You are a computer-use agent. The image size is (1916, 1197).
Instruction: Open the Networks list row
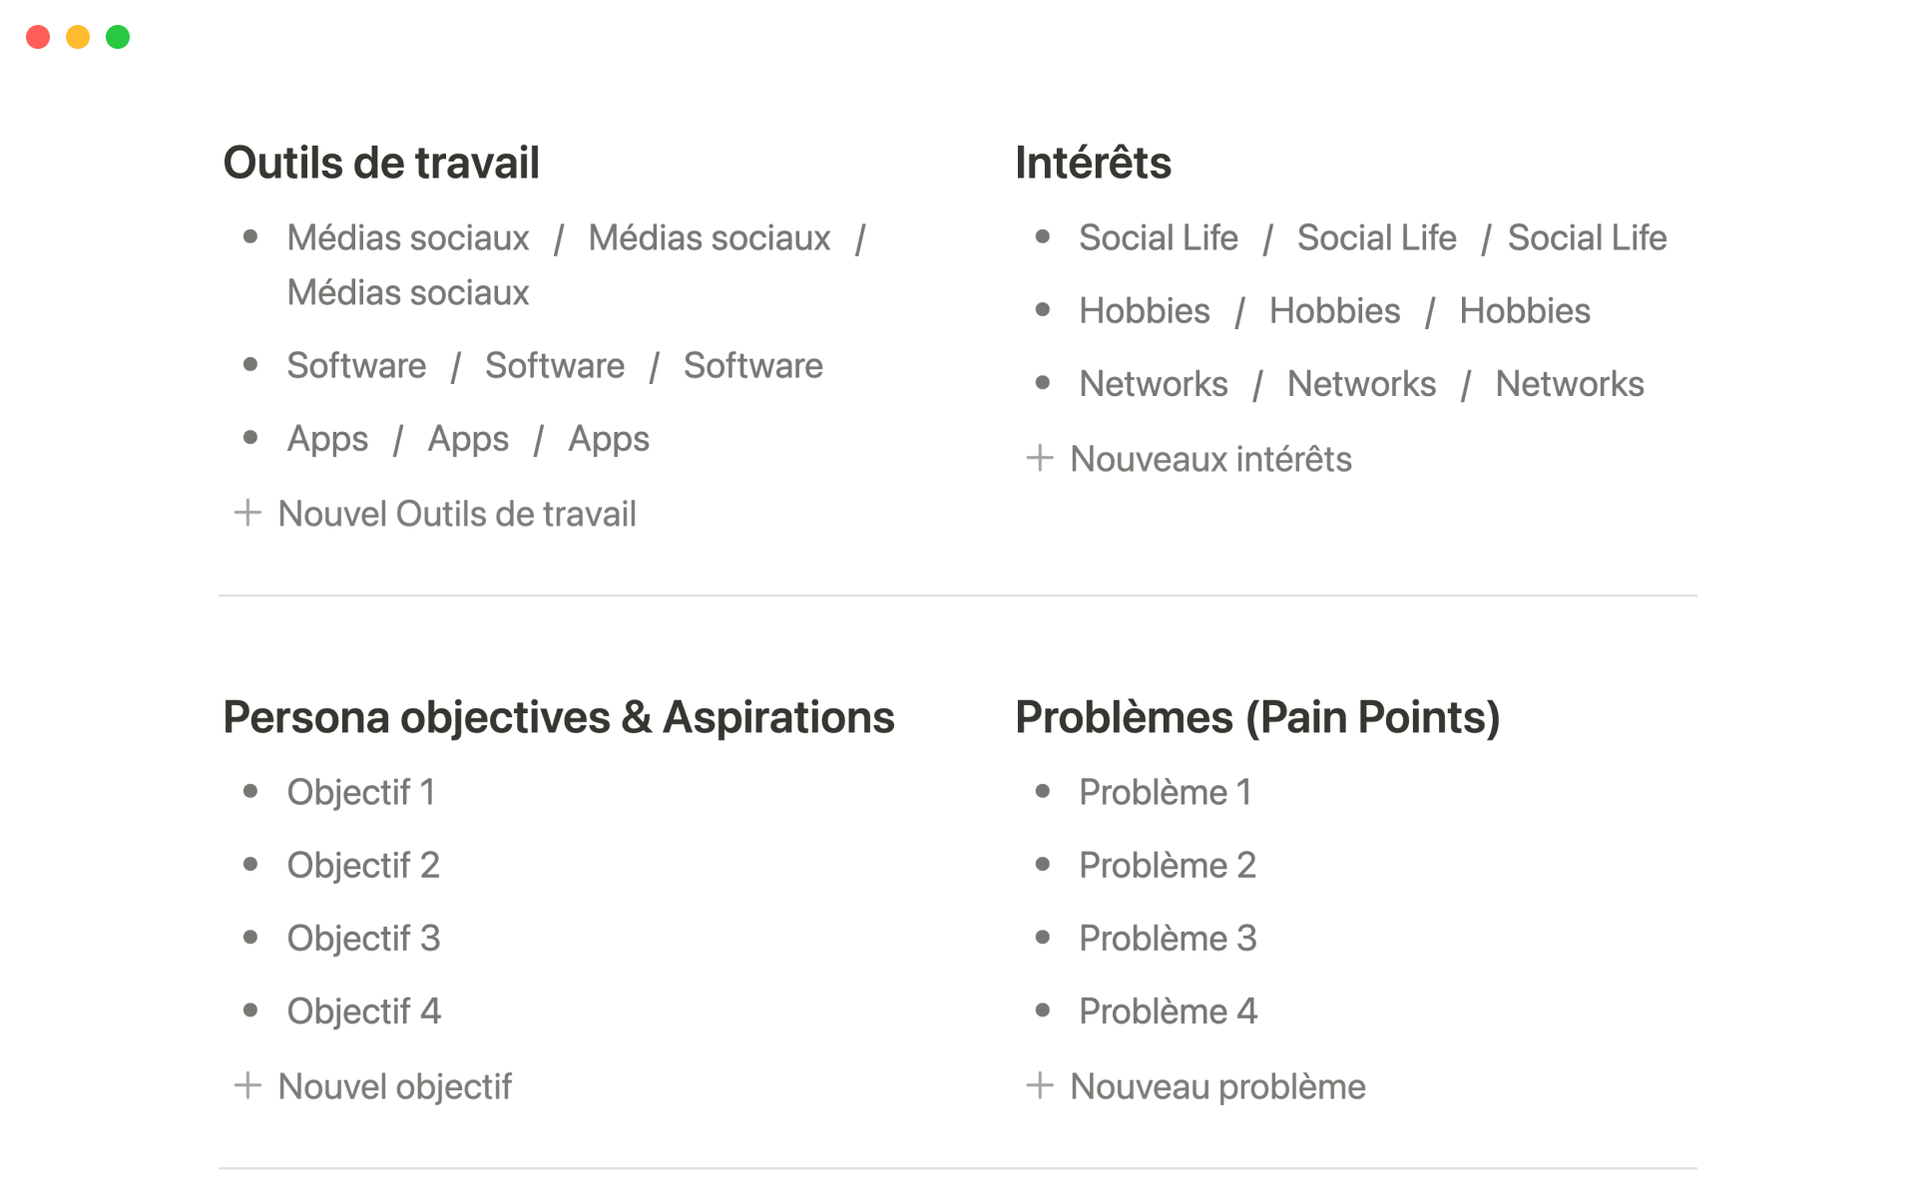point(1361,384)
